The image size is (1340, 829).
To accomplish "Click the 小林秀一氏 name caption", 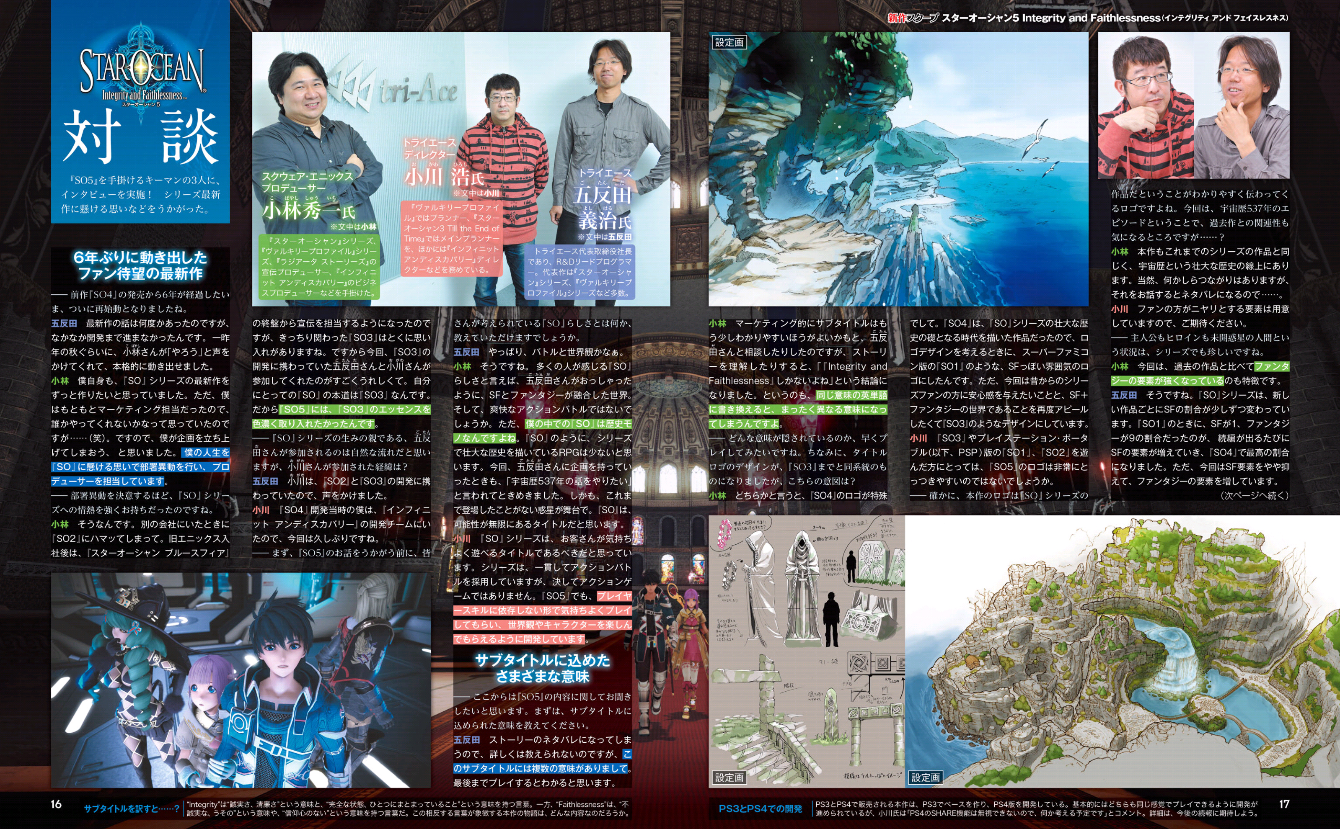I will pos(308,210).
